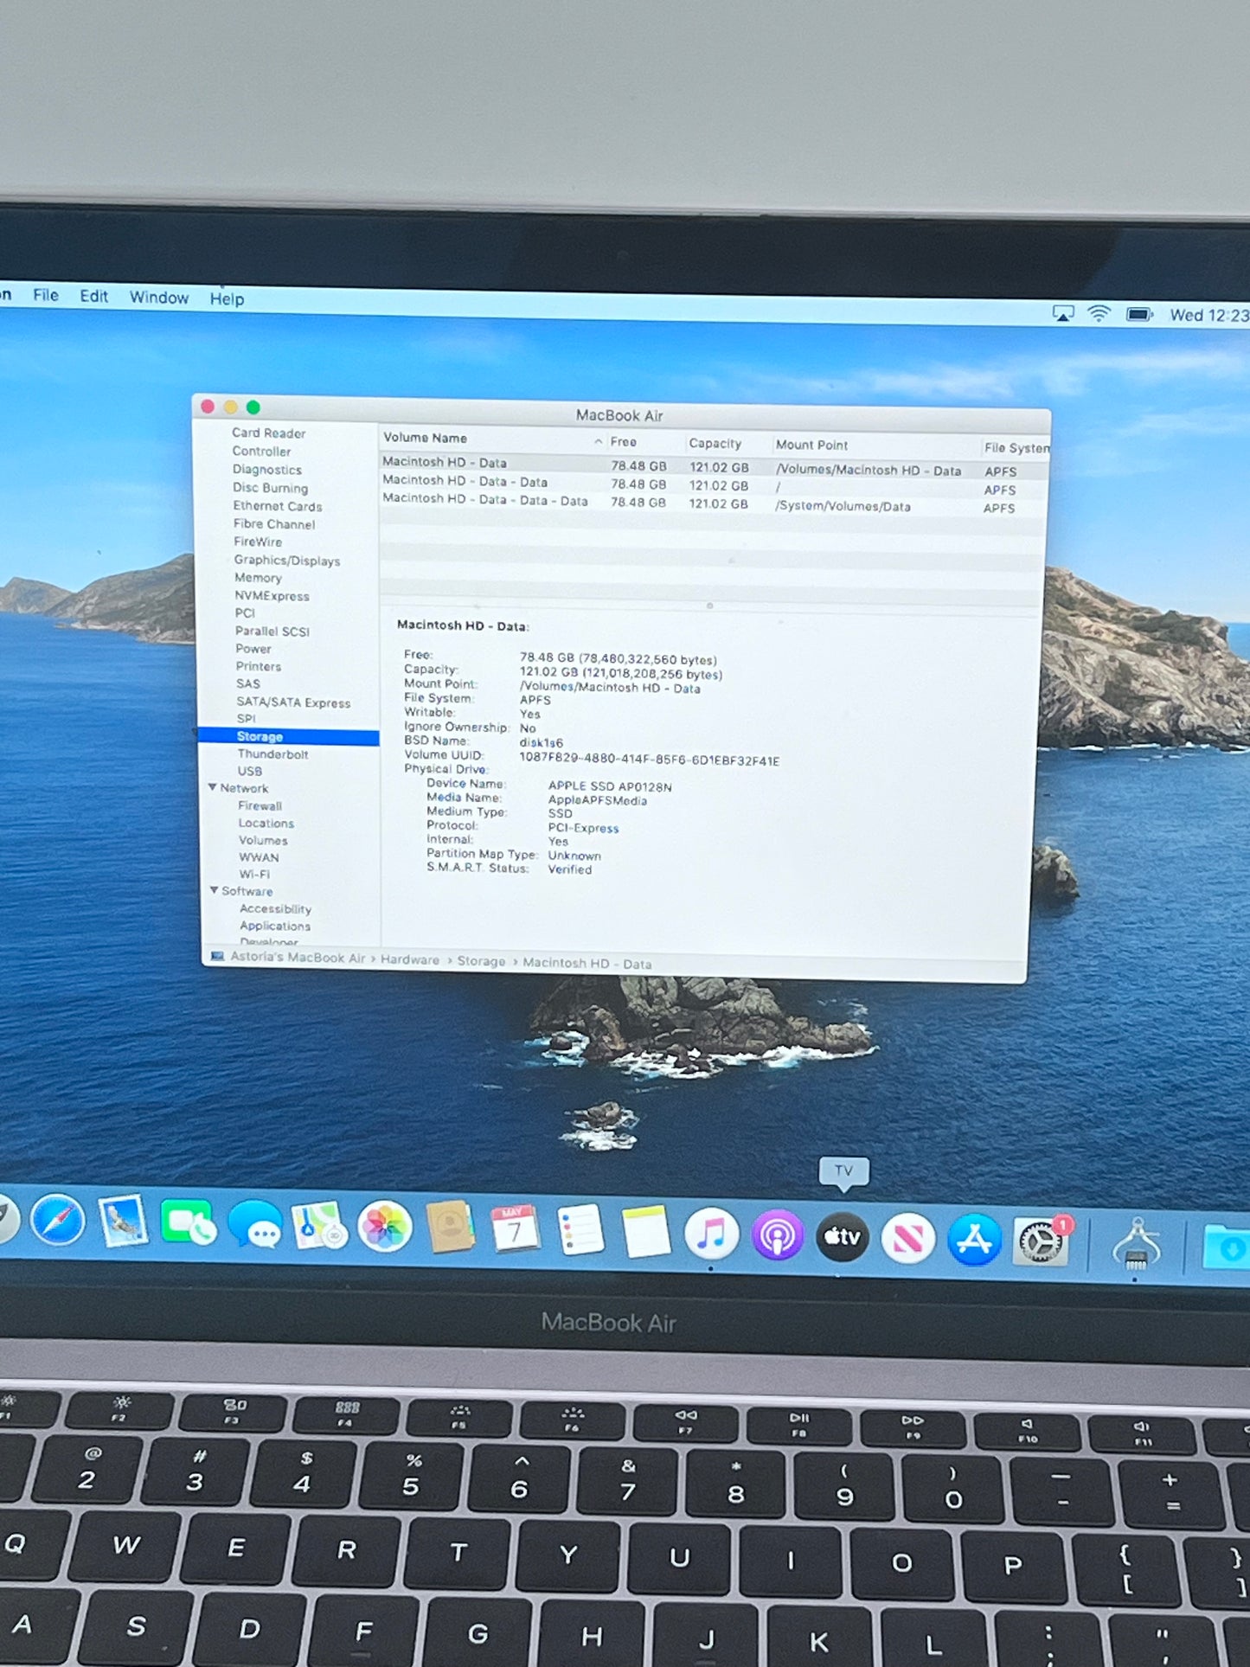This screenshot has height=1667, width=1250.
Task: Open the File menu
Action: coord(46,295)
